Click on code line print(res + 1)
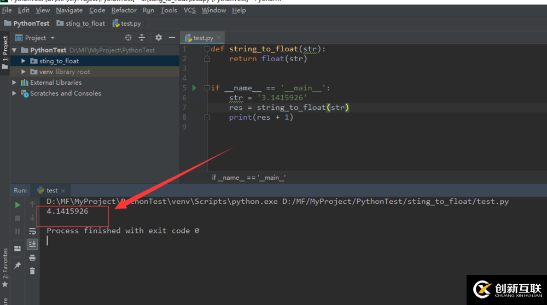Image resolution: width=547 pixels, height=305 pixels. pos(261,117)
